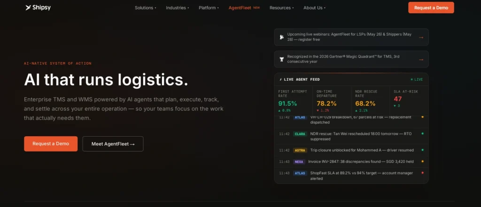Expand the Industries dropdown

pyautogui.click(x=177, y=8)
